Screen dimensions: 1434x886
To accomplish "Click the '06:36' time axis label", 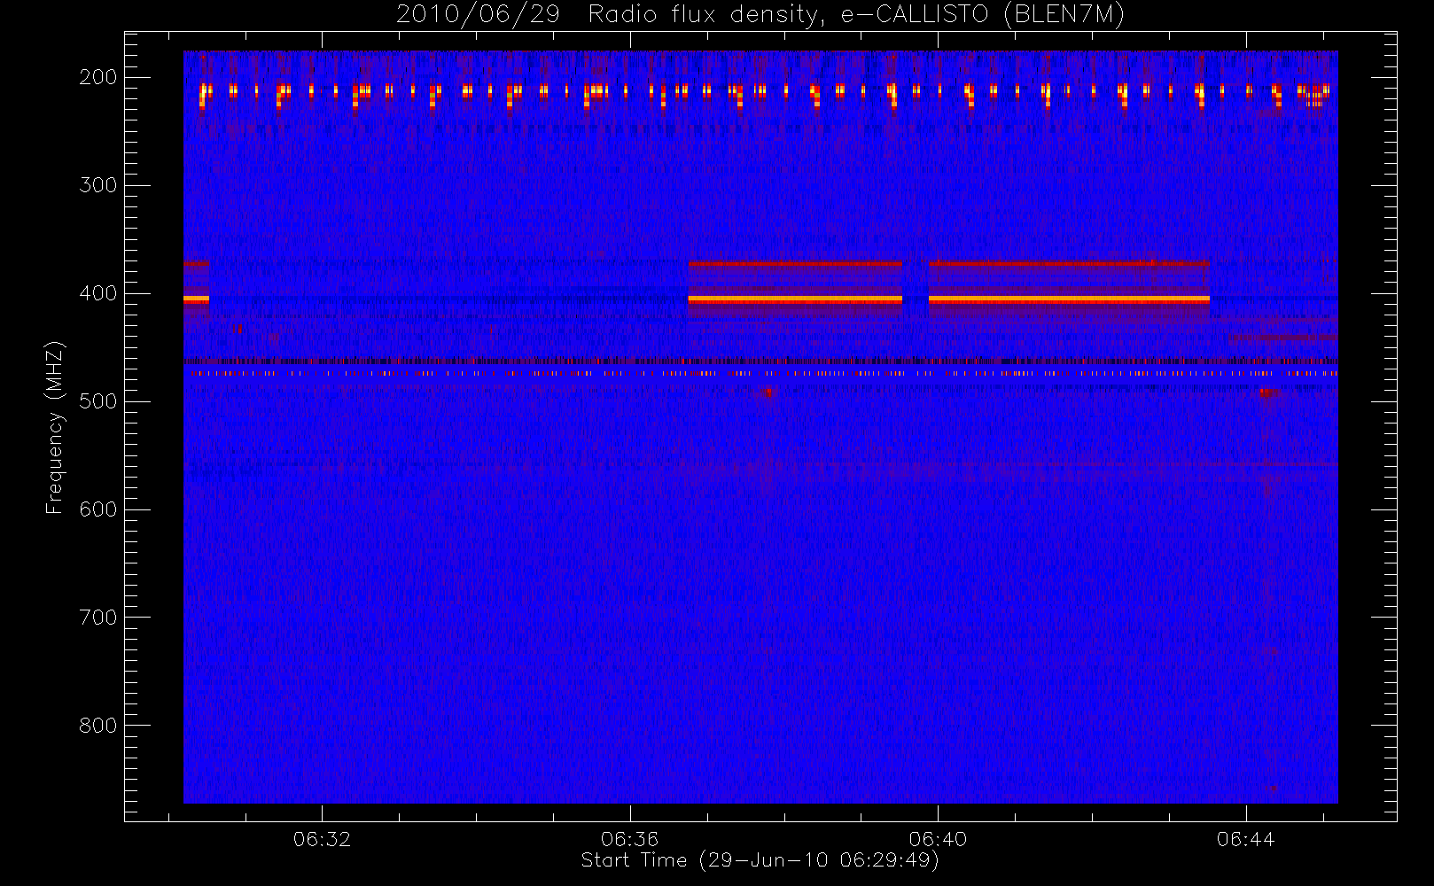I will 630,839.
